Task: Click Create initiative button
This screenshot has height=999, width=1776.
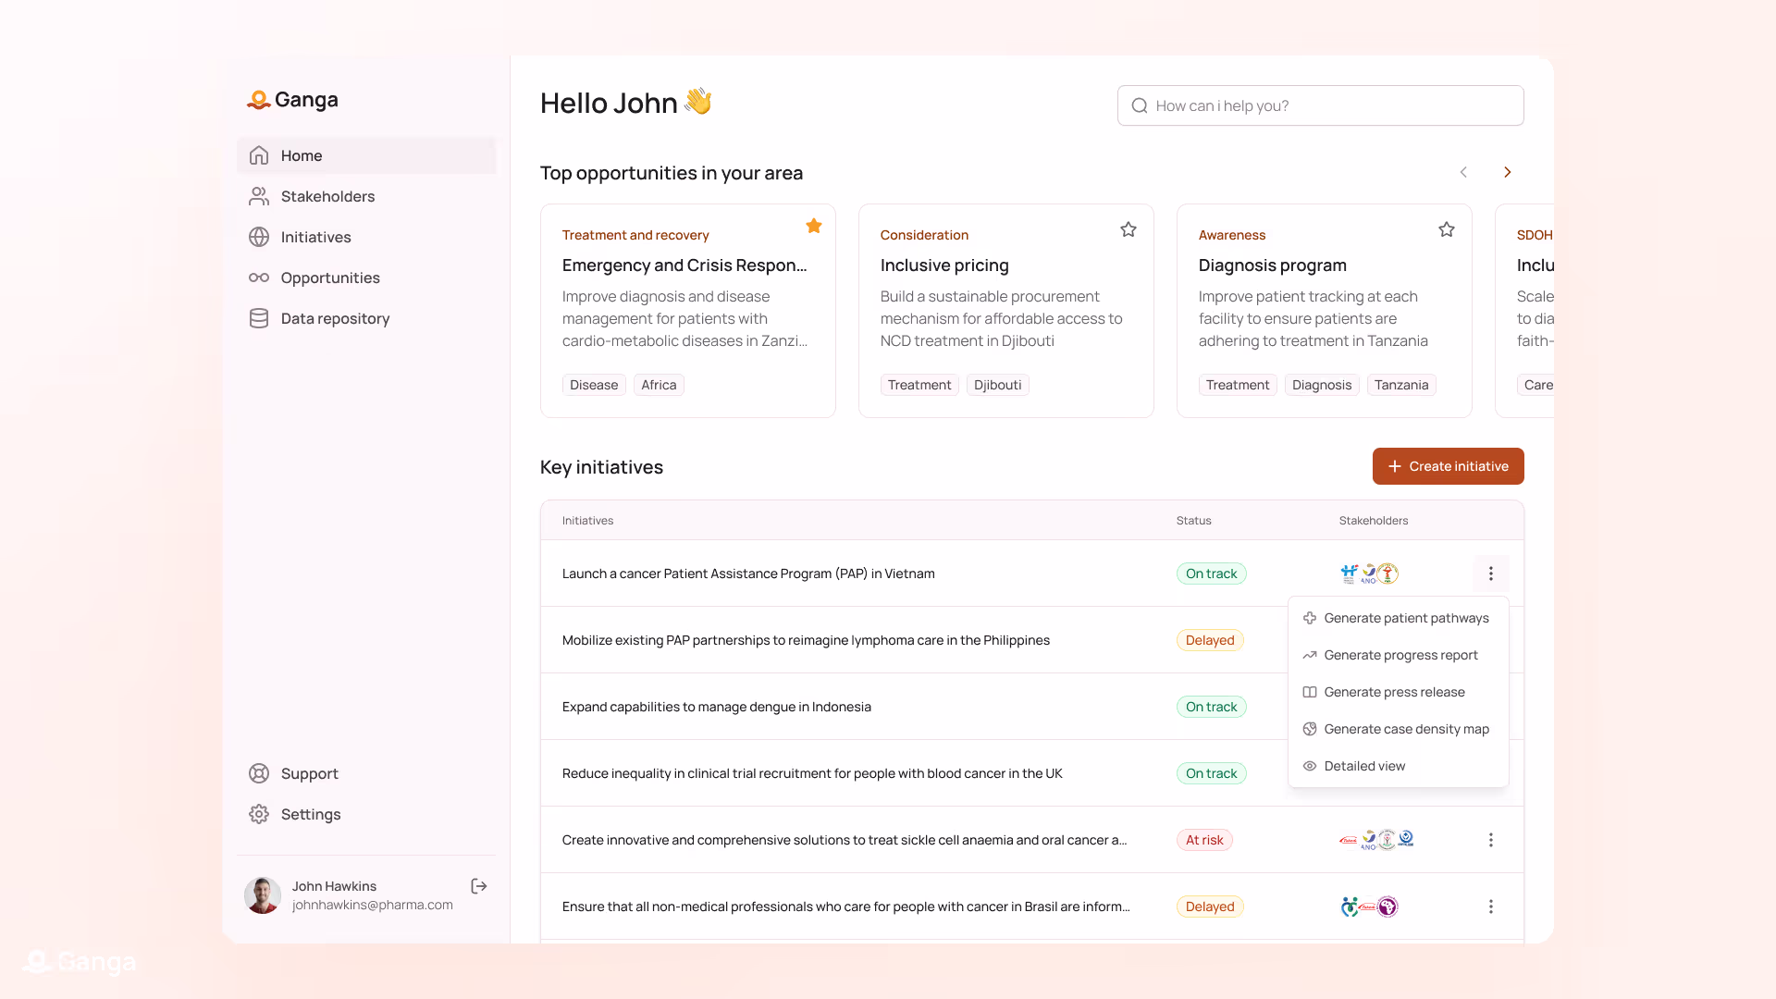Action: pos(1448,466)
